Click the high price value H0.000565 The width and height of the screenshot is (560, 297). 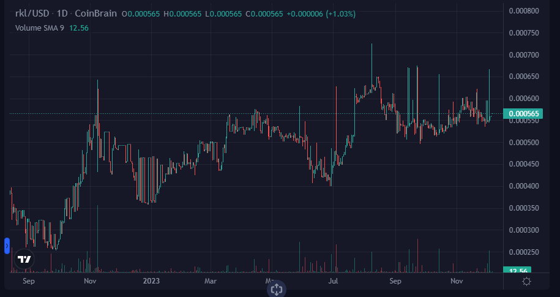182,14
